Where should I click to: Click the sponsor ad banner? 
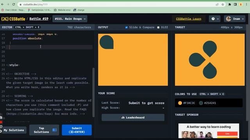tap(209, 131)
